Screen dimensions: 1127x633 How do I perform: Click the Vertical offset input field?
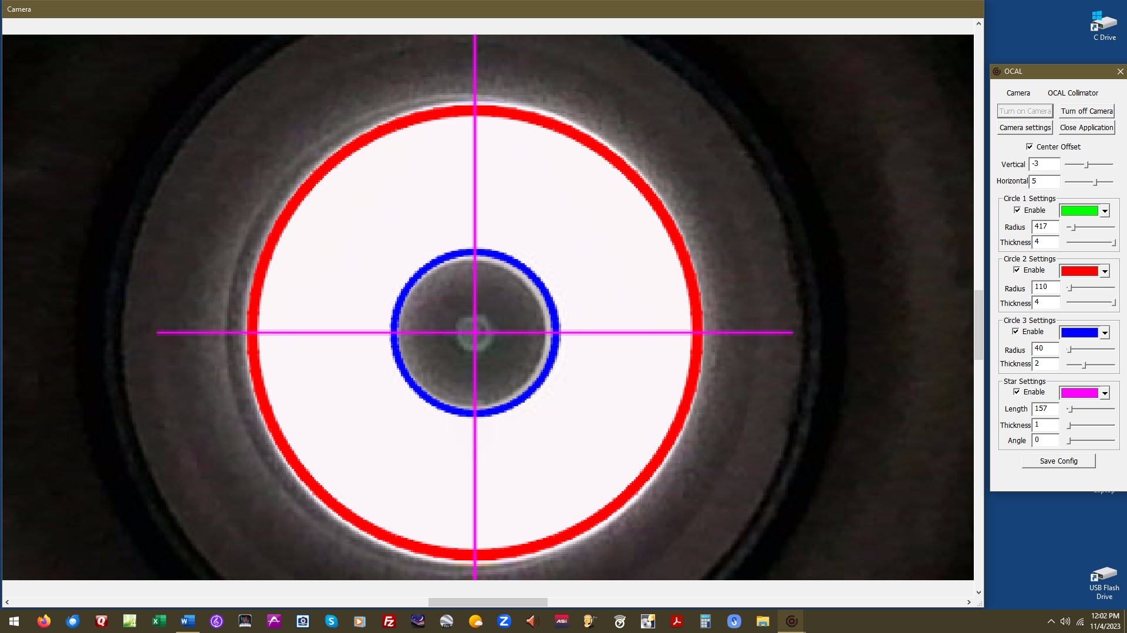tap(1045, 164)
